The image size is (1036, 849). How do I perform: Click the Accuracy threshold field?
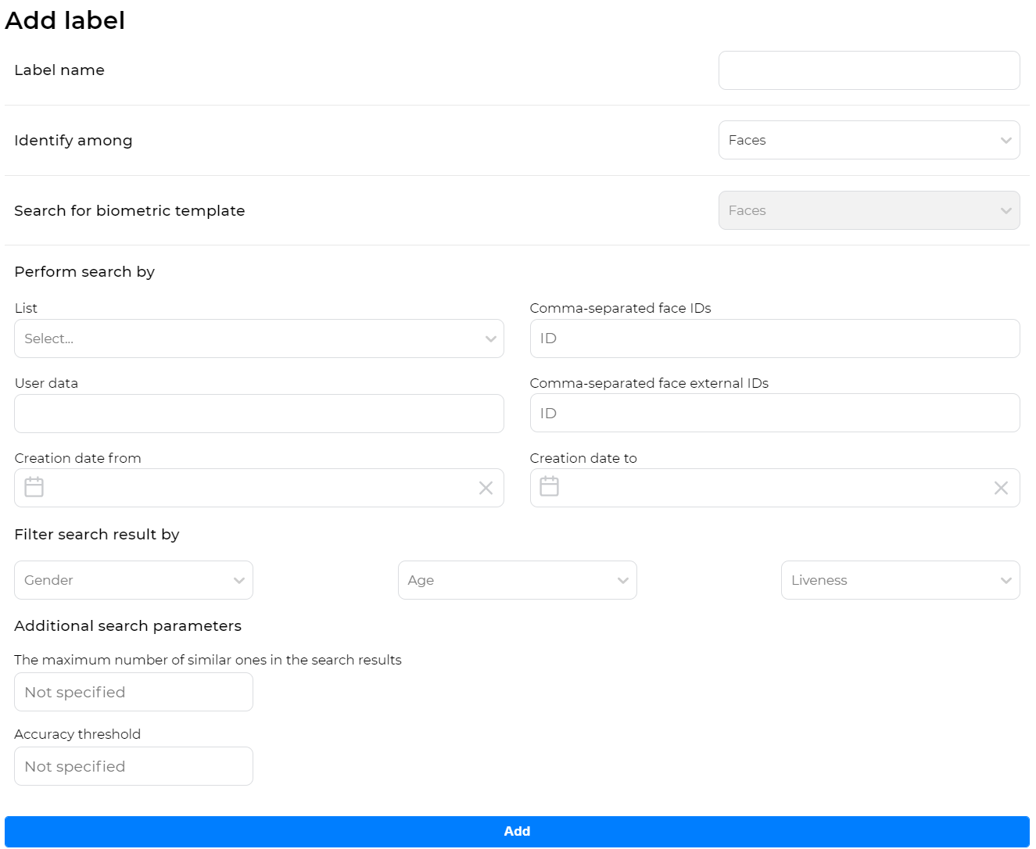coord(133,766)
